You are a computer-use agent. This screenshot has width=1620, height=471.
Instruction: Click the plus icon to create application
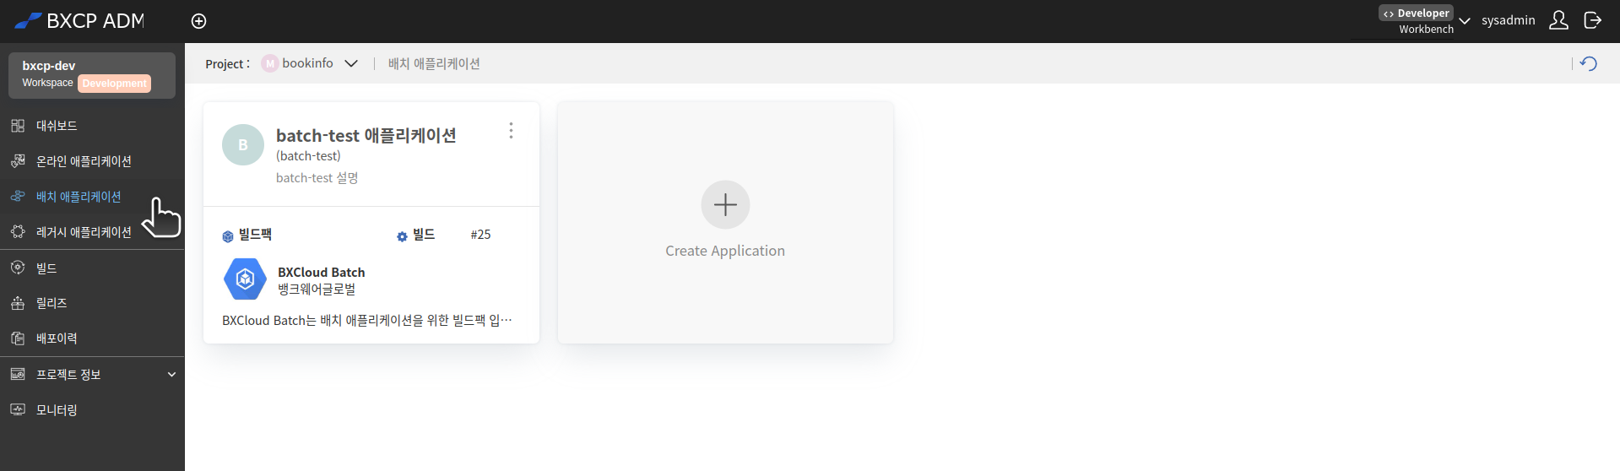click(x=725, y=204)
